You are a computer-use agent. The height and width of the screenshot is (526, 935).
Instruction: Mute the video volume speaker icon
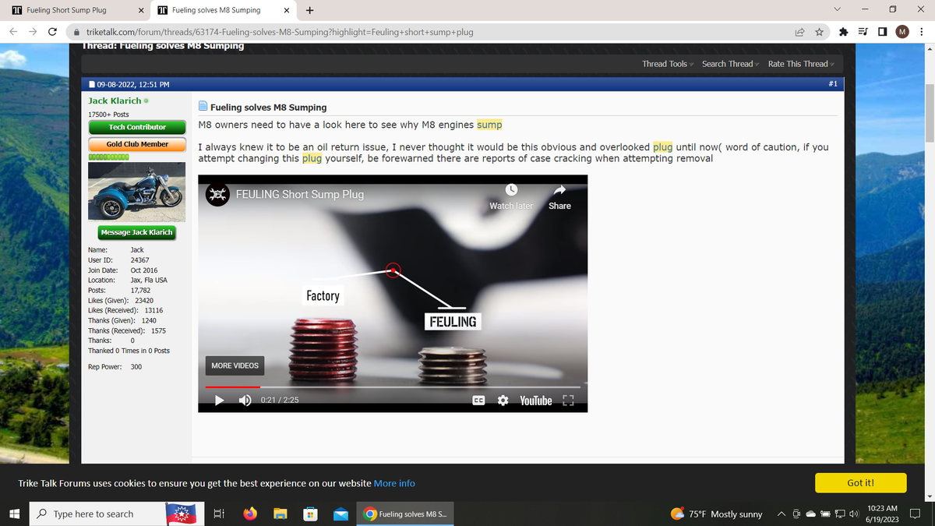click(x=245, y=401)
